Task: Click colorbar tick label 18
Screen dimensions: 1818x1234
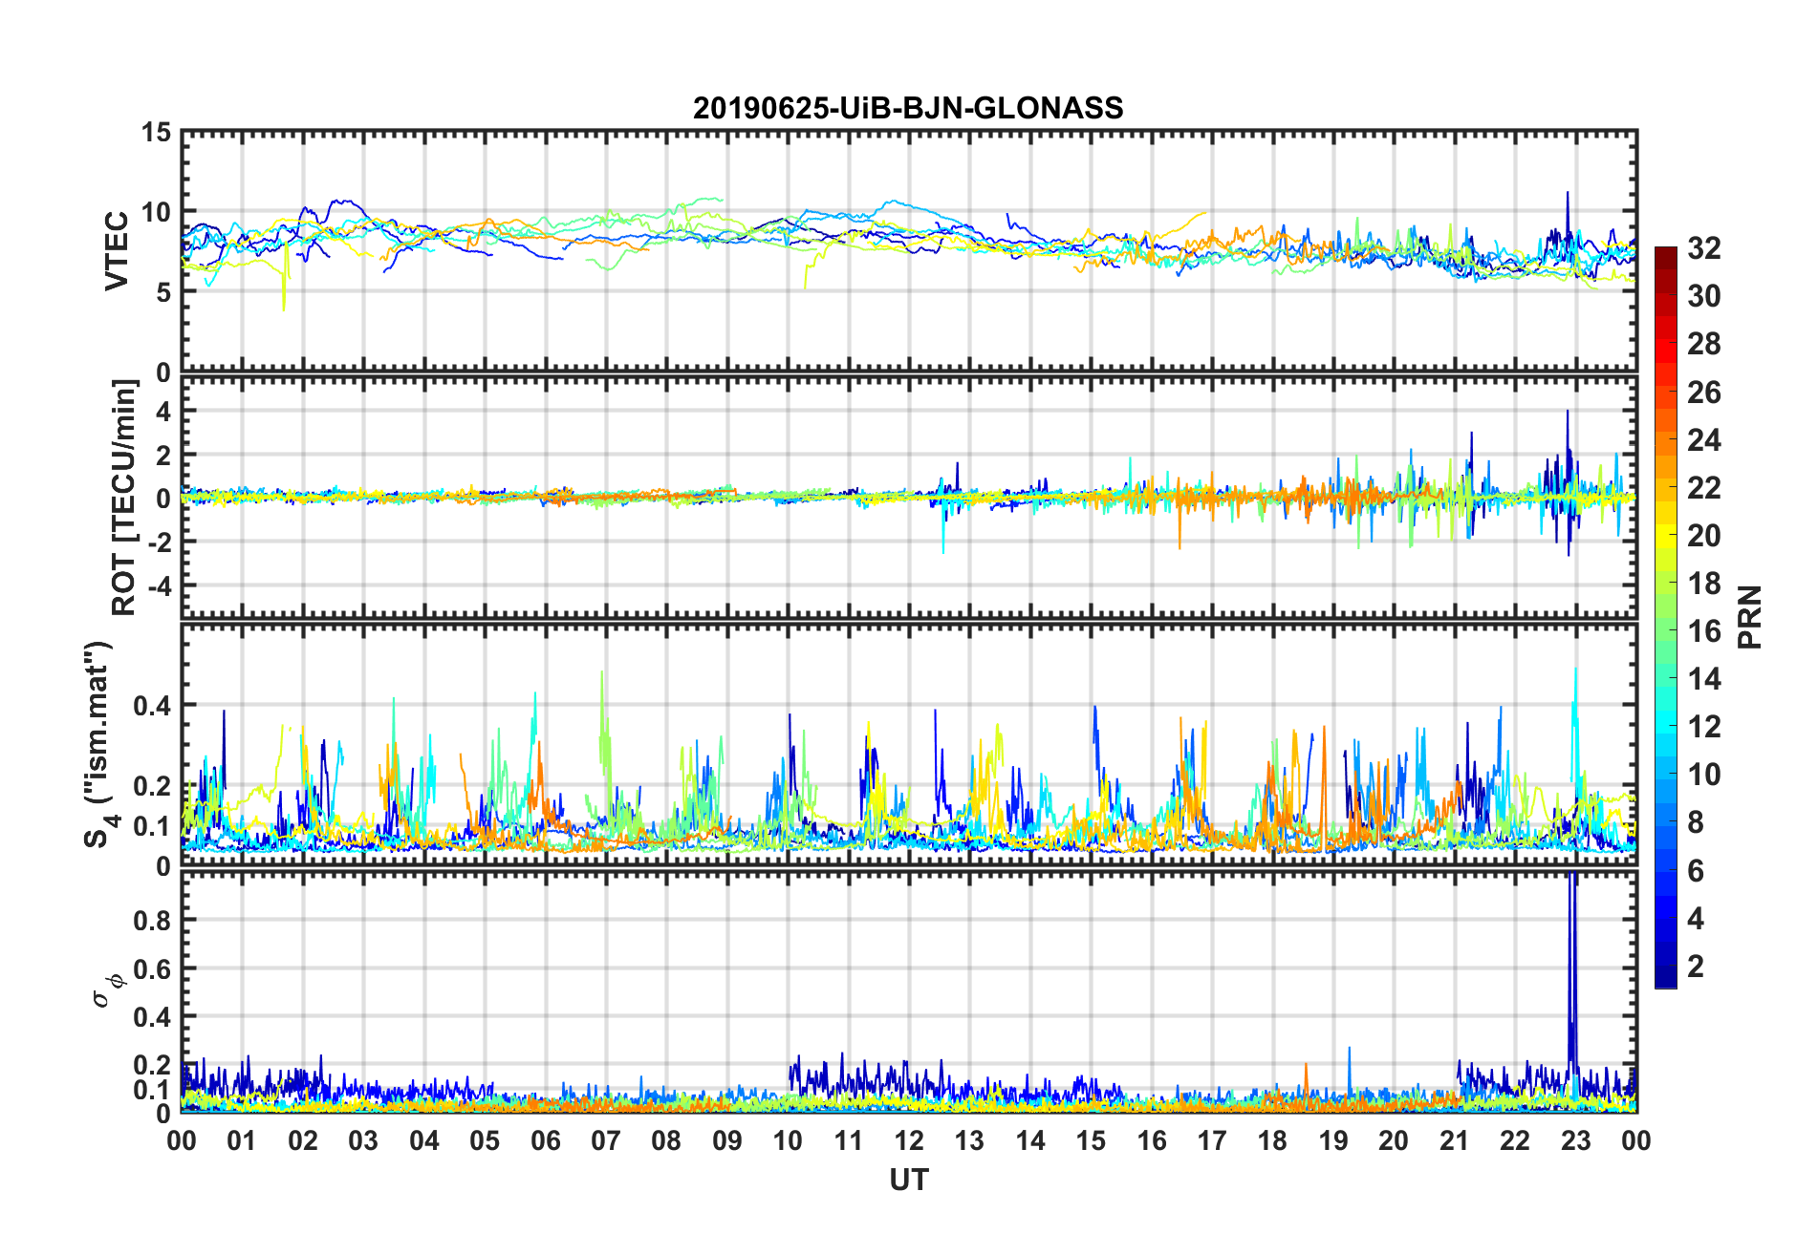Action: (x=1704, y=584)
